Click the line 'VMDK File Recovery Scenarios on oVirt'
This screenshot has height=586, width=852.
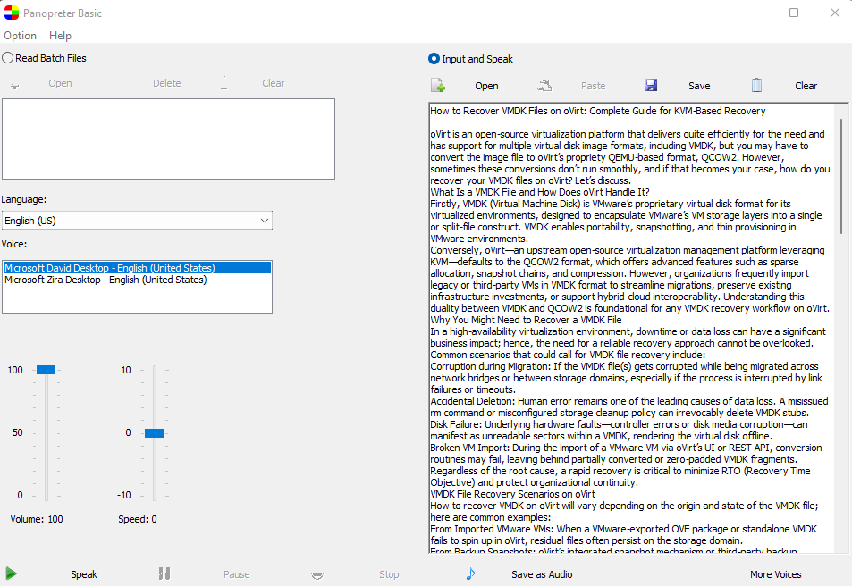tap(512, 494)
